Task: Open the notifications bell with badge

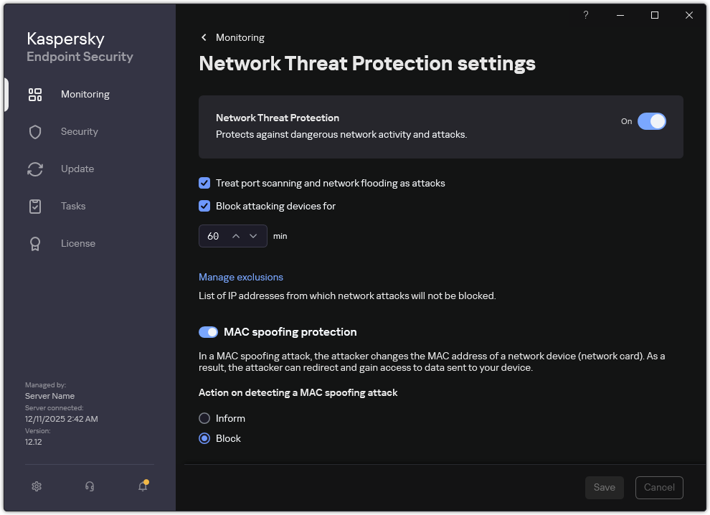Action: coord(142,486)
